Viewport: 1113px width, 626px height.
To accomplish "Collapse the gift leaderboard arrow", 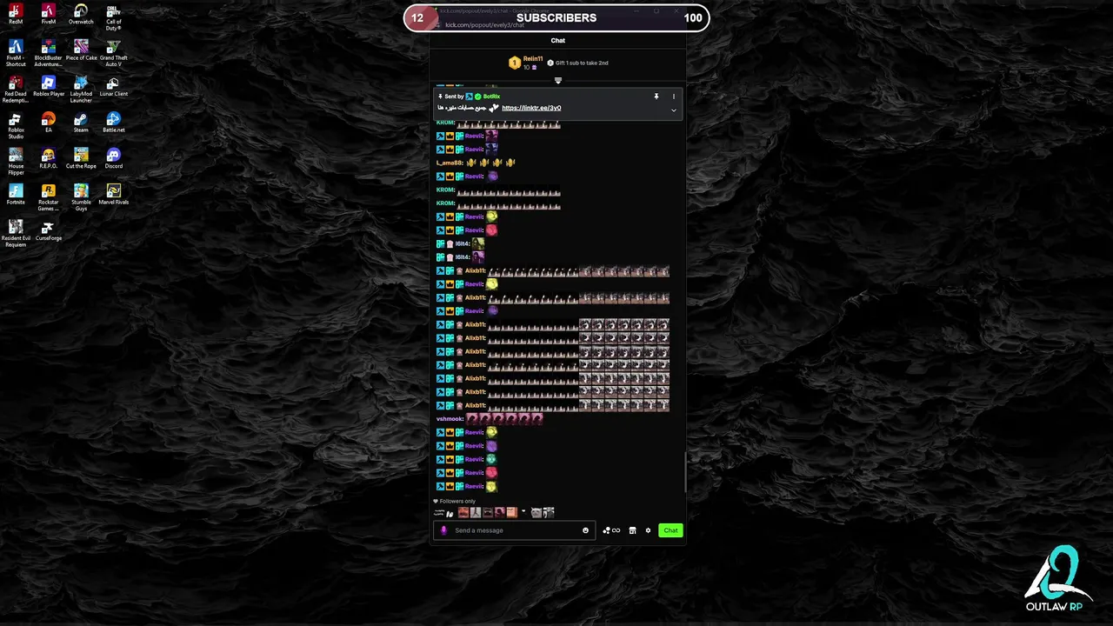I will [x=558, y=80].
